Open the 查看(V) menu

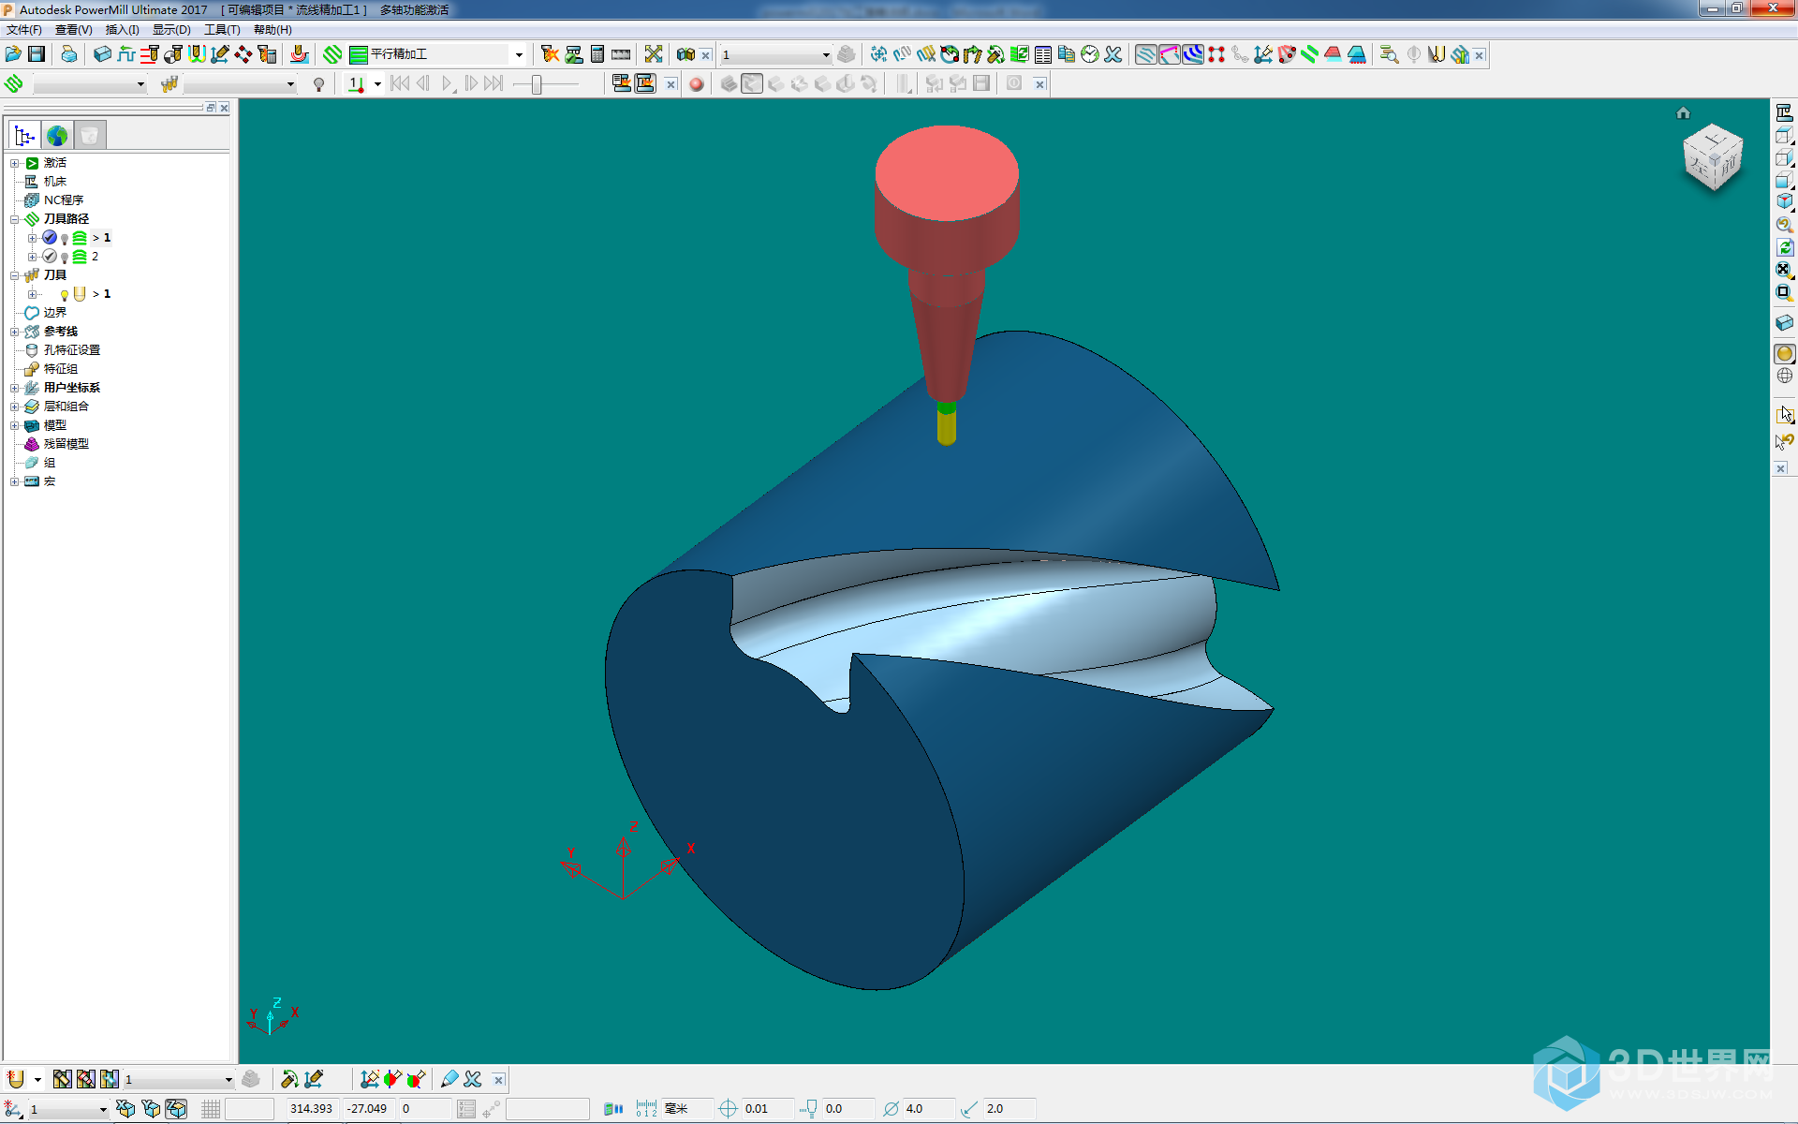click(x=73, y=30)
